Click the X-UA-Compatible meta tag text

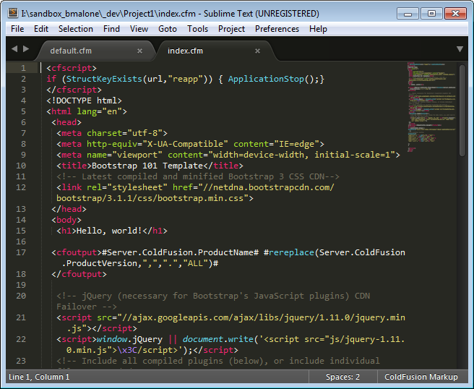pos(185,144)
